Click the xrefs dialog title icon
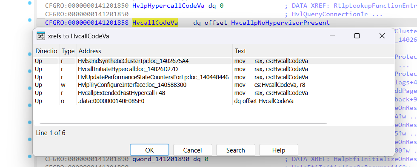Screen dimensions: 417x167 point(41,36)
